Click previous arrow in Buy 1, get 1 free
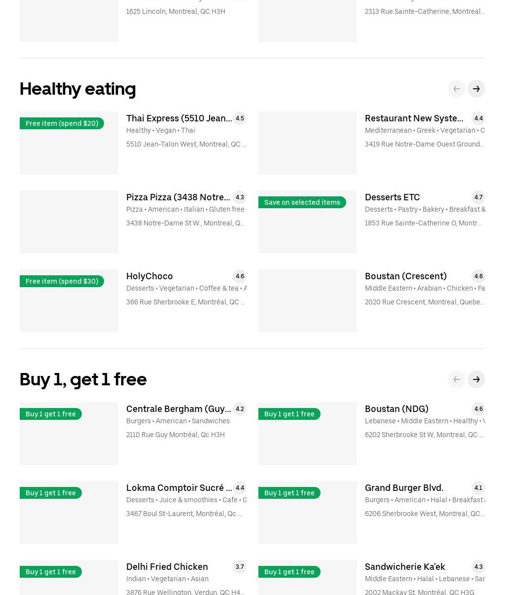The width and height of the screenshot is (505, 595). point(456,379)
